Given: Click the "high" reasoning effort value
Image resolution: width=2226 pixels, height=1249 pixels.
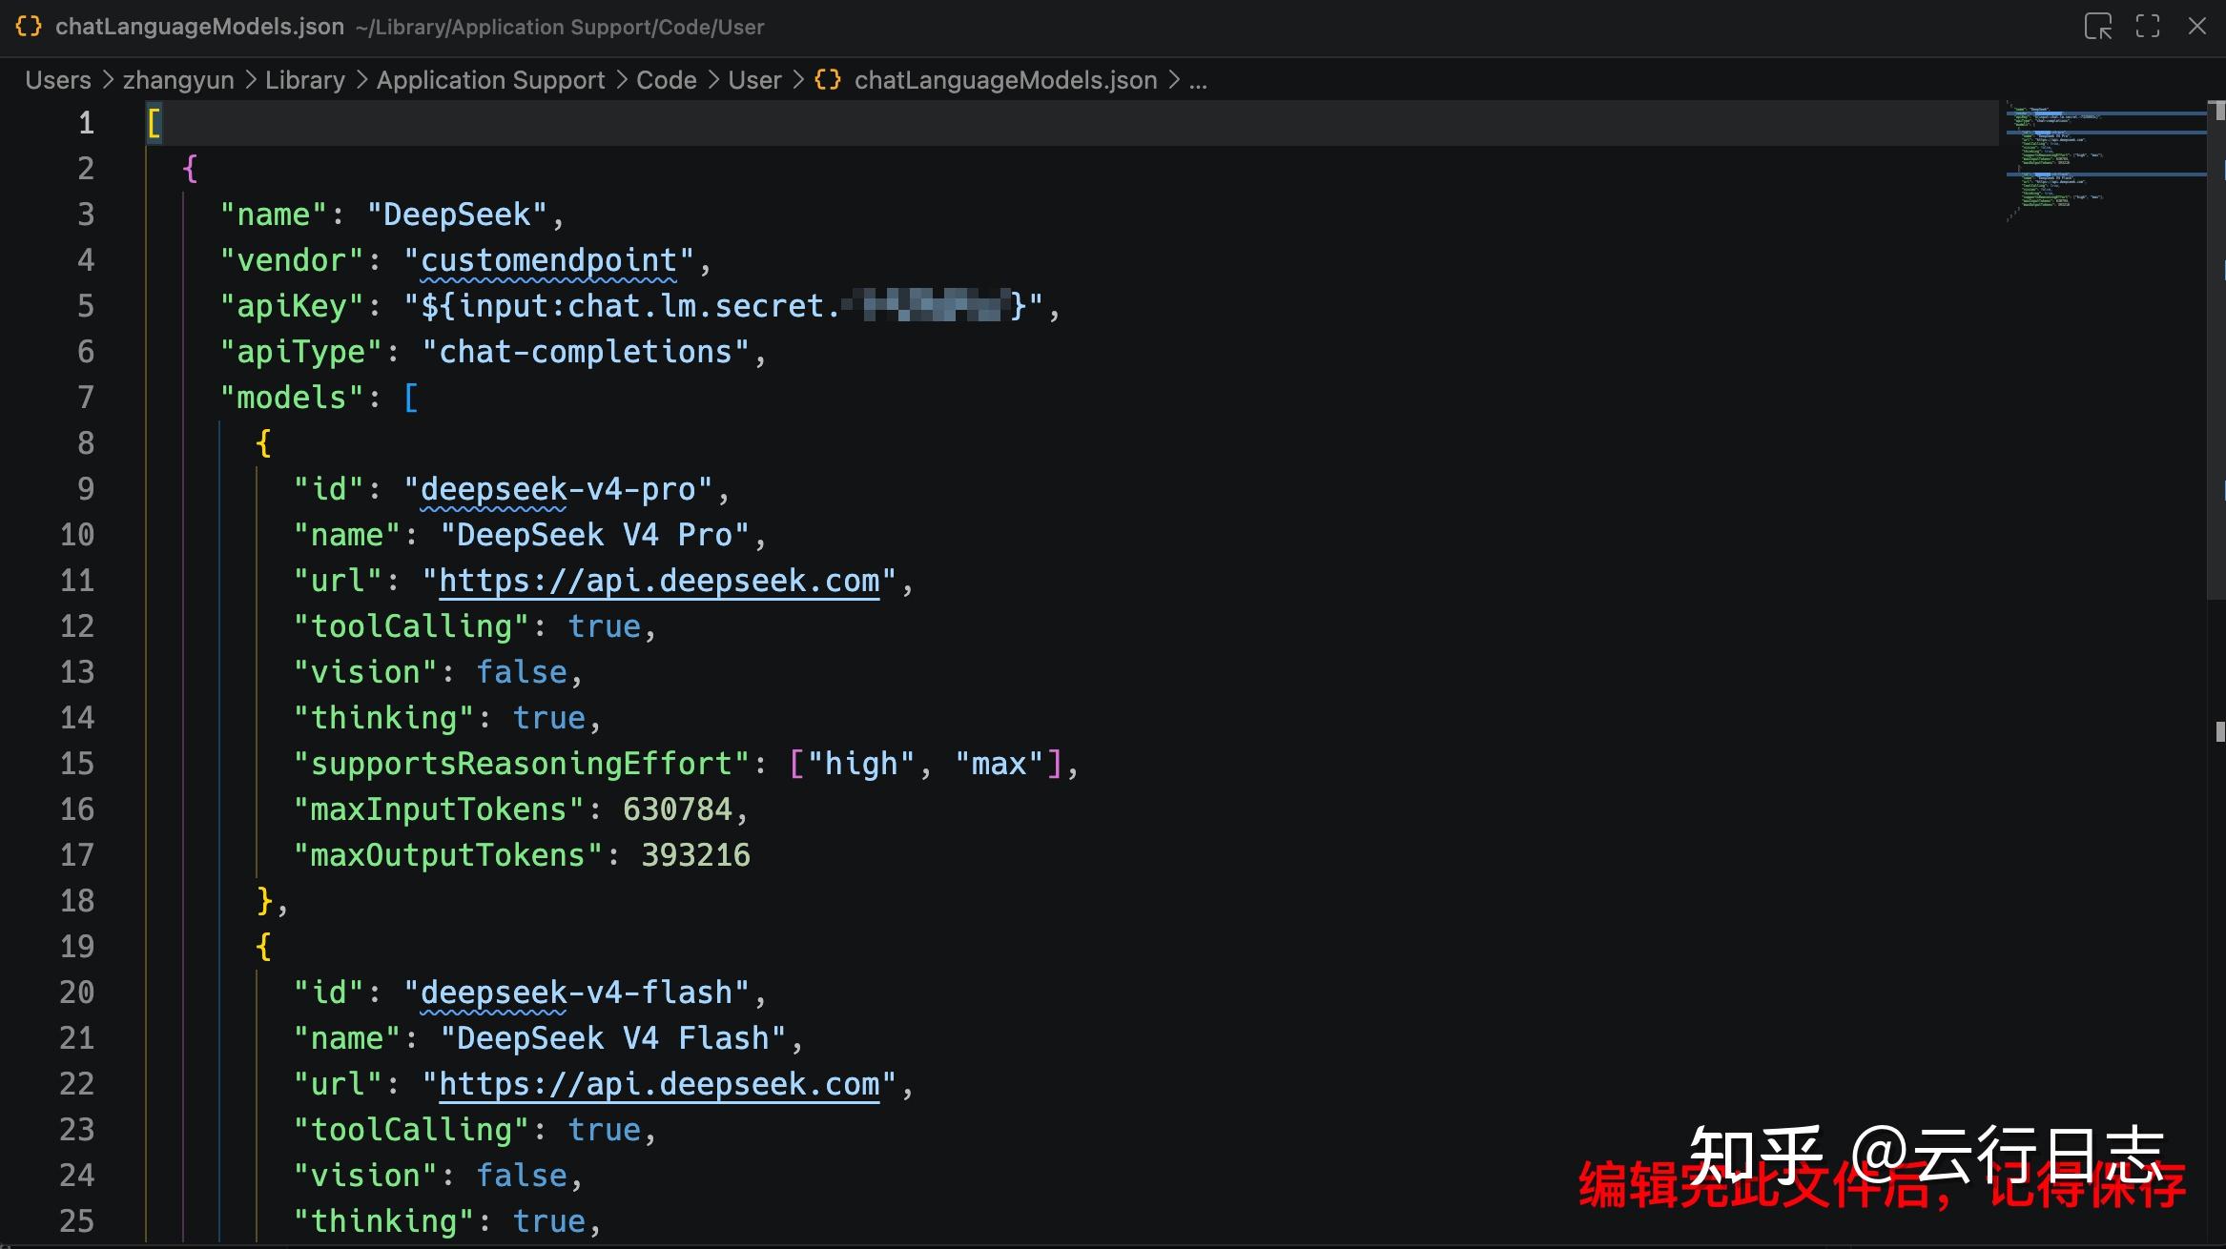Looking at the screenshot, I should coord(861,764).
